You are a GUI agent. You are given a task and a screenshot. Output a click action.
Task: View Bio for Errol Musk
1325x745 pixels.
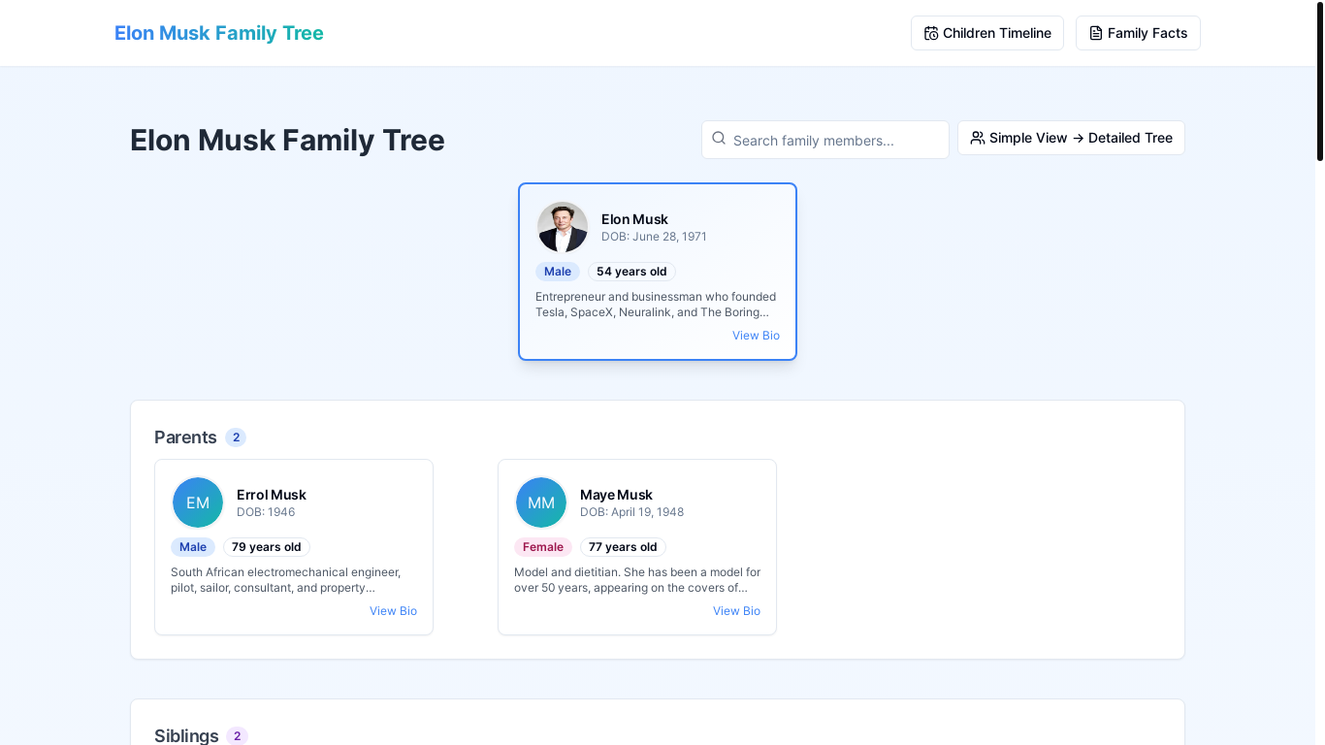pos(393,611)
